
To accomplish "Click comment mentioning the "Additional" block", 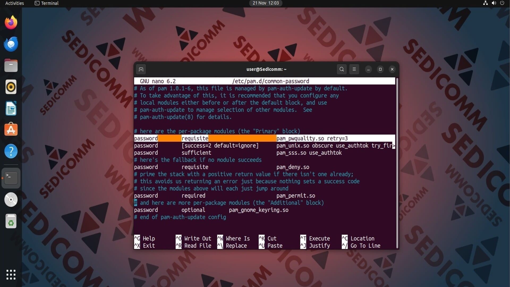I will pos(229,203).
